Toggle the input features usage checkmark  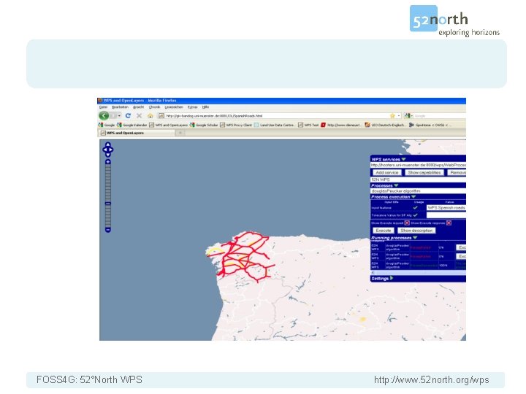415,208
